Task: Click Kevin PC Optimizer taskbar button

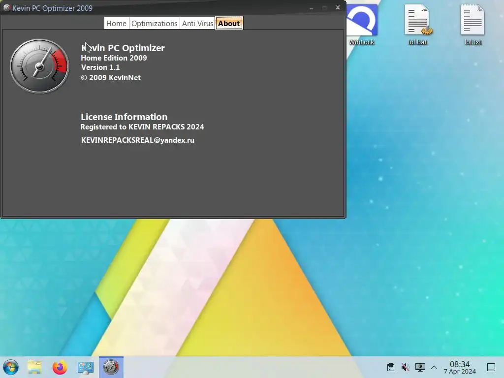Action: pyautogui.click(x=111, y=367)
